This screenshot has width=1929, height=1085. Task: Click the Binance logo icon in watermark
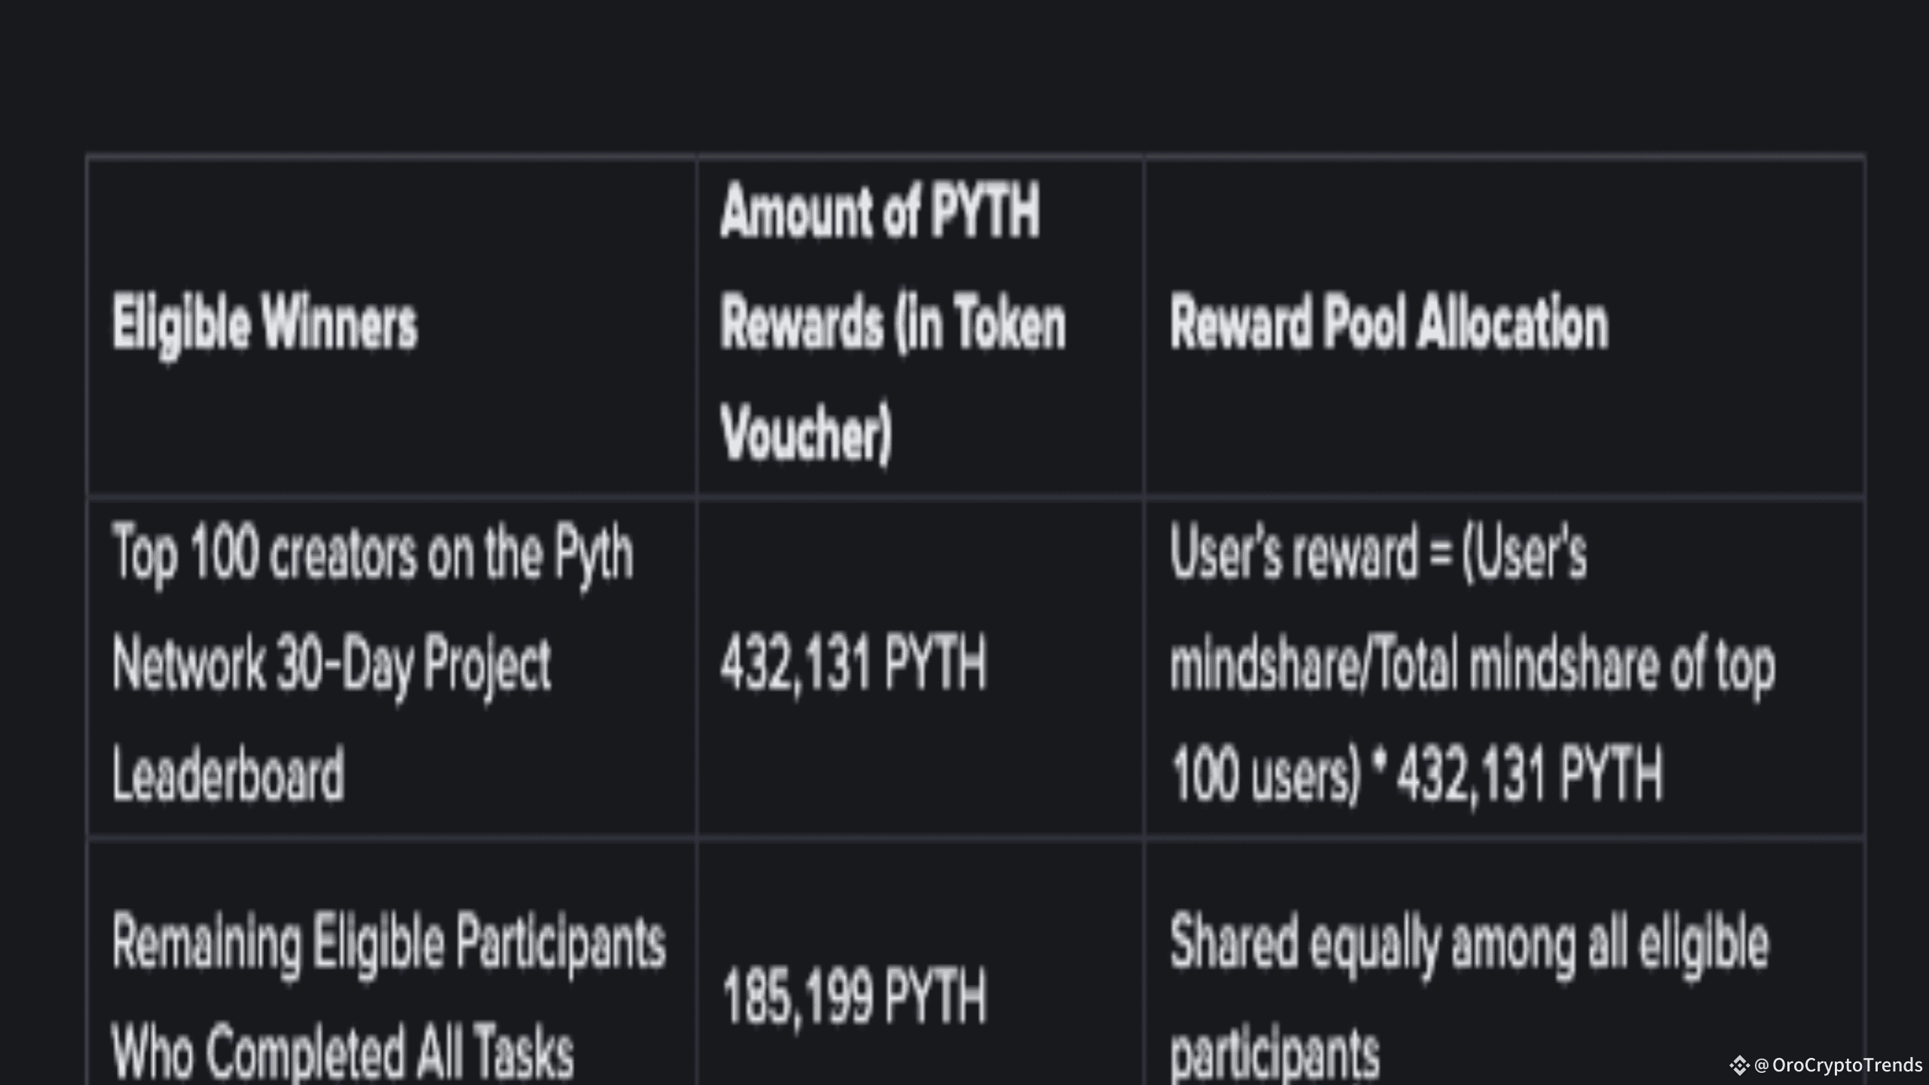tap(1739, 1065)
